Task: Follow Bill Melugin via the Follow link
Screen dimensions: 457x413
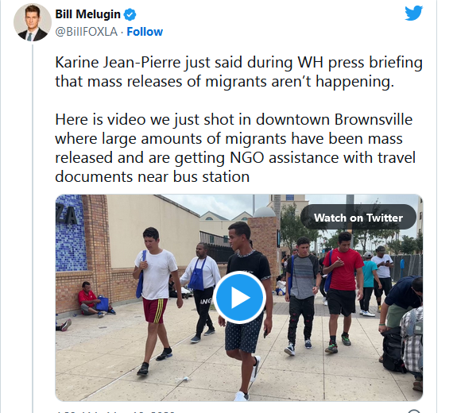Action: (145, 32)
